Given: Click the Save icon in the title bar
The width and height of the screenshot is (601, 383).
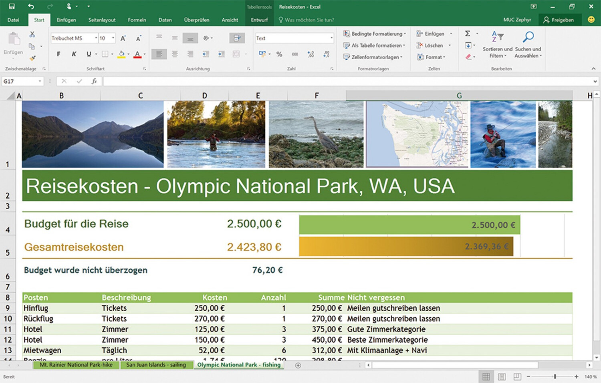Looking at the screenshot, I should pyautogui.click(x=12, y=6).
